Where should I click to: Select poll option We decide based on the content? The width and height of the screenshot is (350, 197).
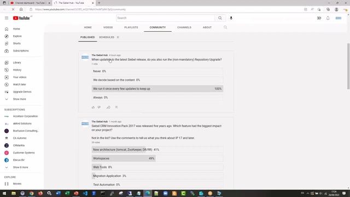[157, 80]
